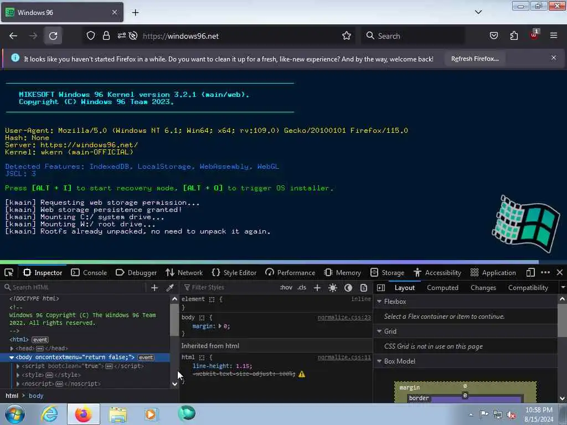Open the Storage tab
This screenshot has width=567, height=425.
point(387,272)
